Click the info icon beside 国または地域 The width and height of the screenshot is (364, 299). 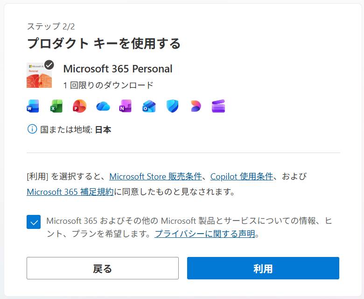[x=32, y=129]
